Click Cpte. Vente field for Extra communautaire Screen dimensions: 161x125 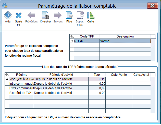[119, 88]
